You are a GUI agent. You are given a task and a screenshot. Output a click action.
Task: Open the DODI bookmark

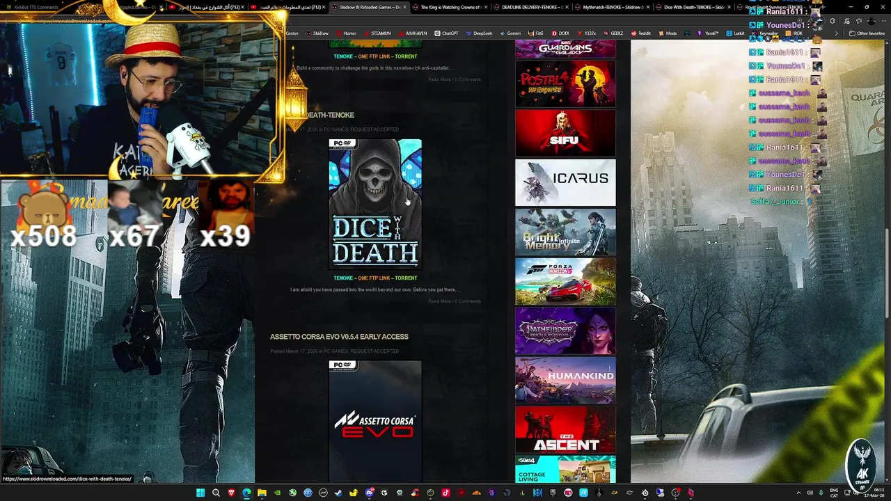pyautogui.click(x=560, y=33)
